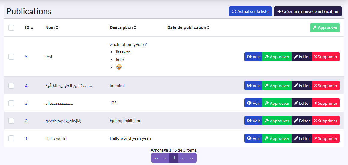The height and width of the screenshot is (165, 348).
Task: Delete the Hello world publication
Action: (326, 138)
